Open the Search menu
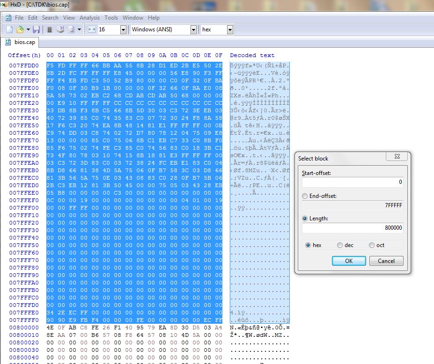 [50, 18]
